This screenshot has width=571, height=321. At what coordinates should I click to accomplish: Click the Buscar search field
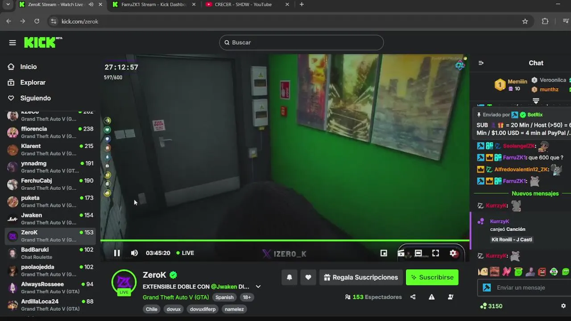(302, 42)
